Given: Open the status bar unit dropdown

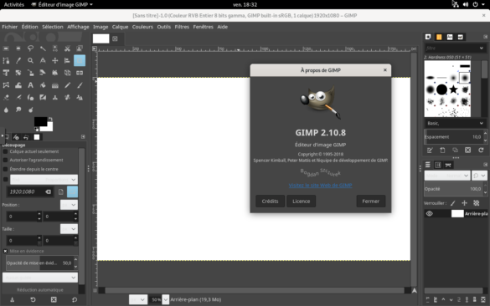Looking at the screenshot, I should coord(138,299).
